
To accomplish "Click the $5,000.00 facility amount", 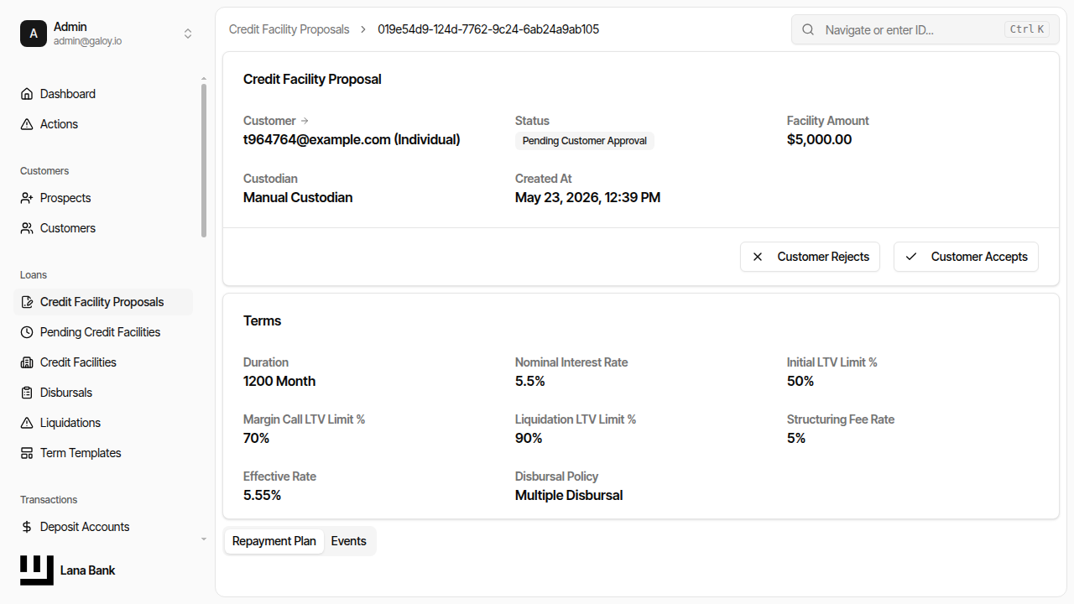I will (819, 139).
